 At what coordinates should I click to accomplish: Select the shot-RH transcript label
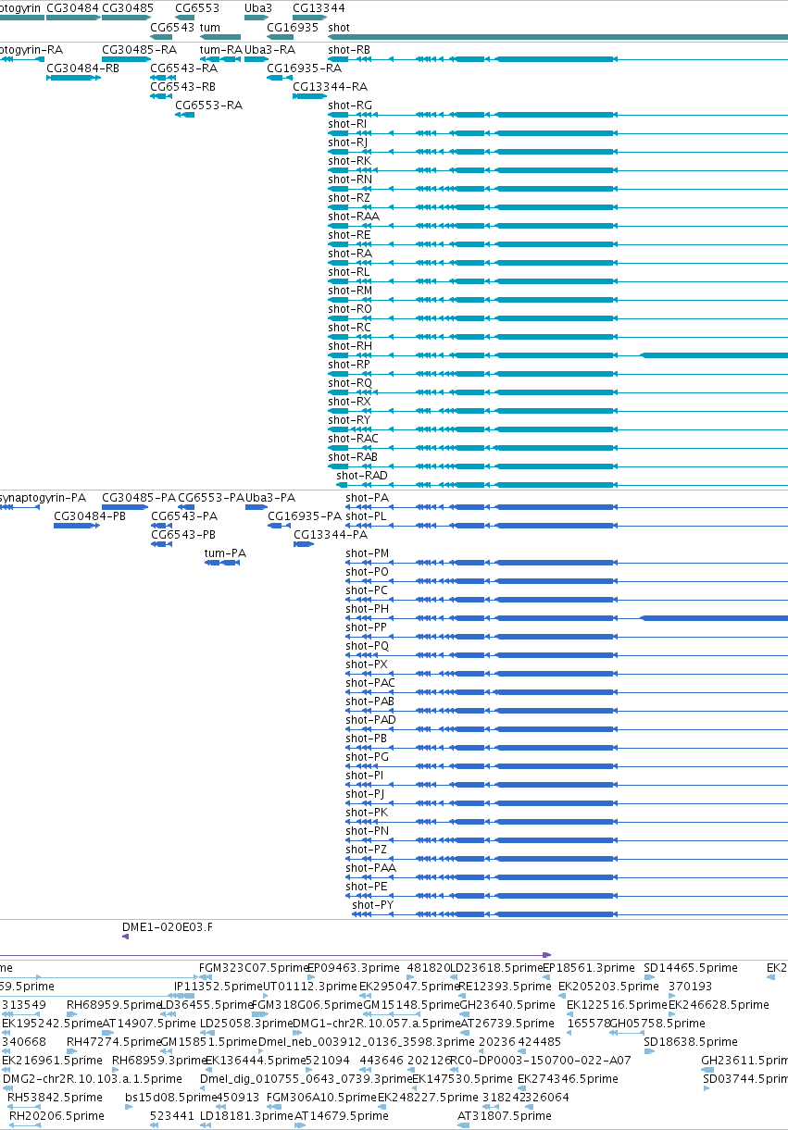[350, 346]
